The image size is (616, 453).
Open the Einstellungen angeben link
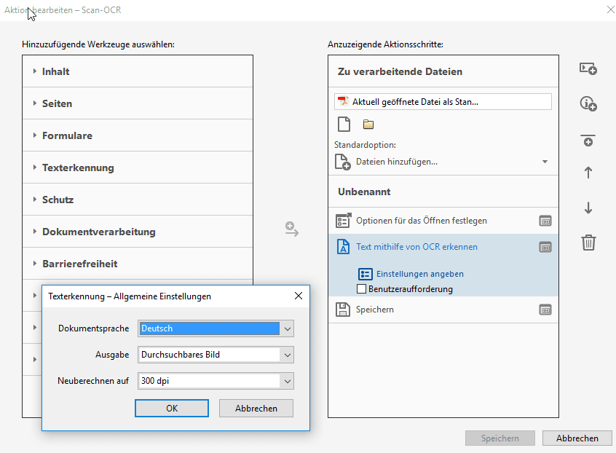tap(420, 274)
